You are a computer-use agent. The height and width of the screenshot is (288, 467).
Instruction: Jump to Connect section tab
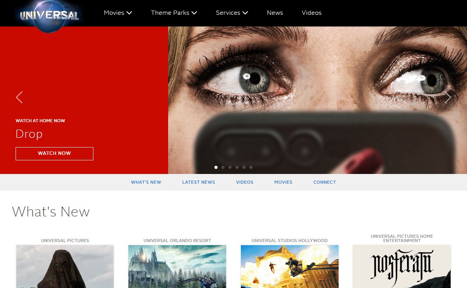(x=325, y=182)
